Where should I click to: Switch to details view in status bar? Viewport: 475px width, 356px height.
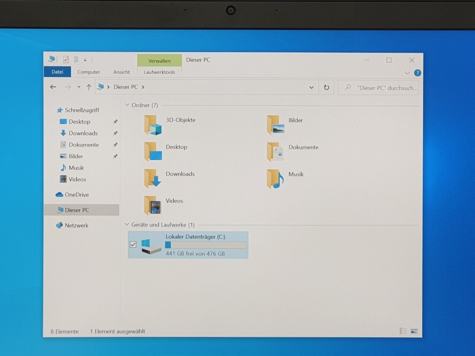pos(403,331)
